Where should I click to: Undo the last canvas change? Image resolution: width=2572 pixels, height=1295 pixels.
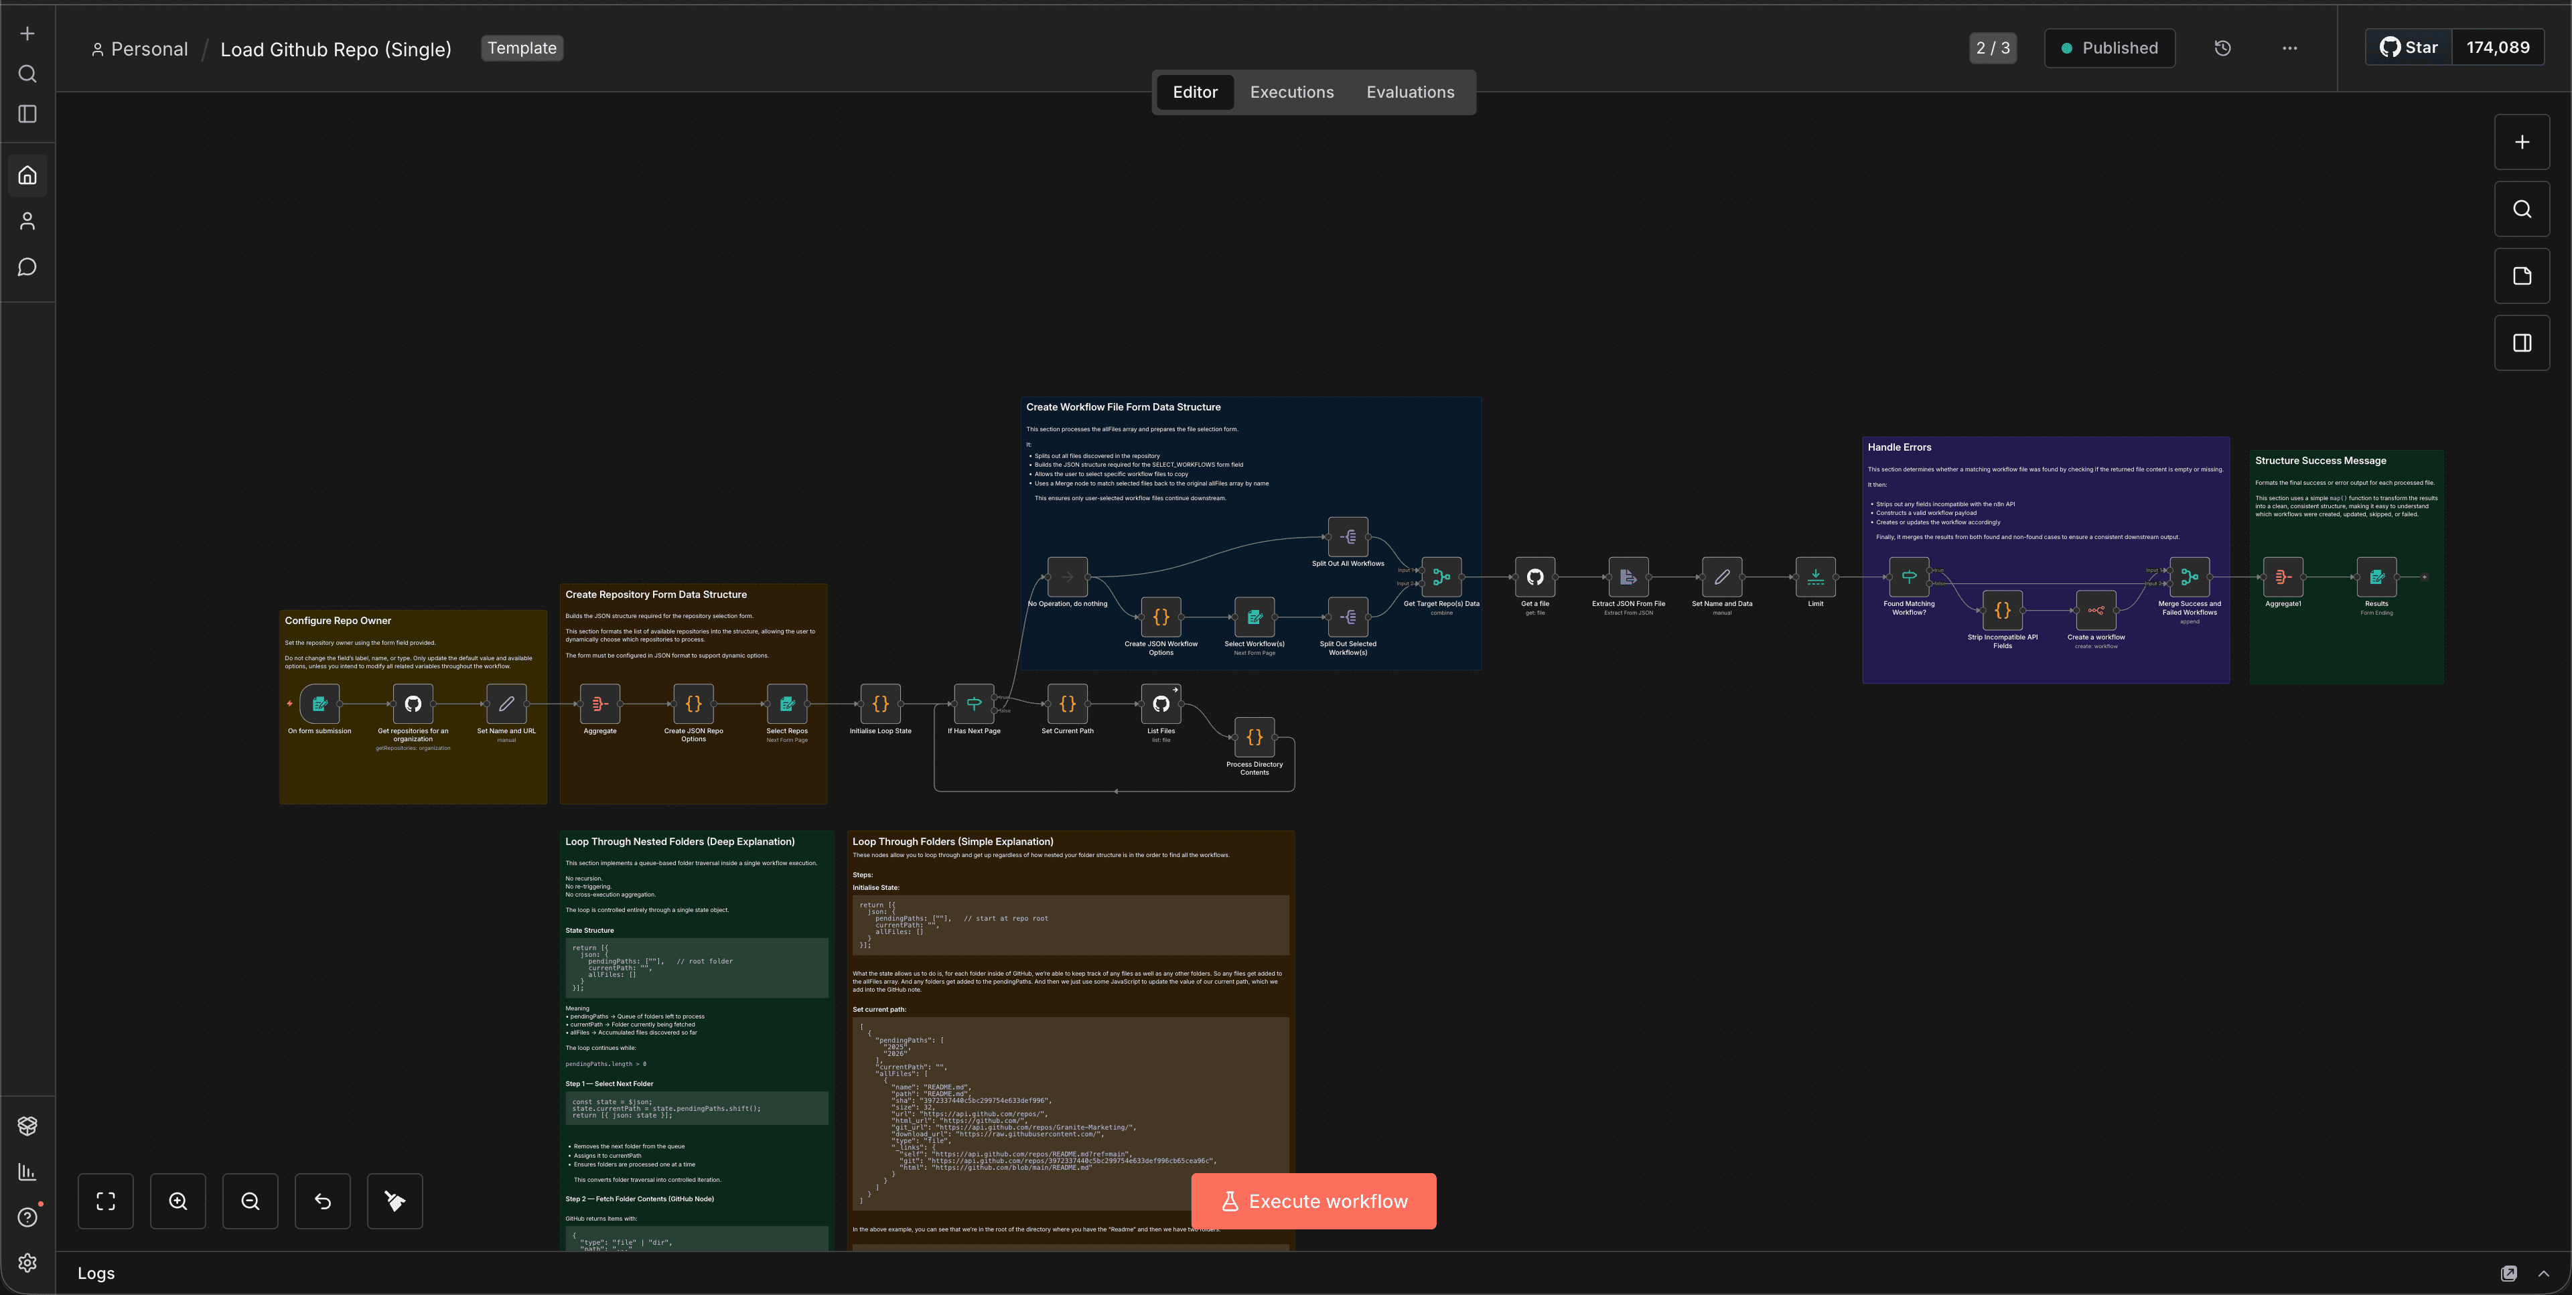(x=322, y=1201)
